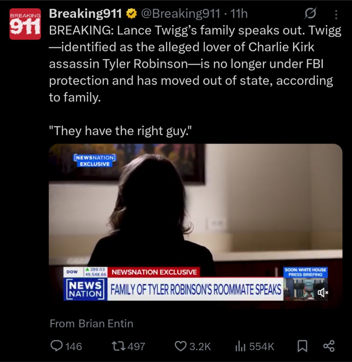Open the Grok slash-circle icon

click(310, 13)
